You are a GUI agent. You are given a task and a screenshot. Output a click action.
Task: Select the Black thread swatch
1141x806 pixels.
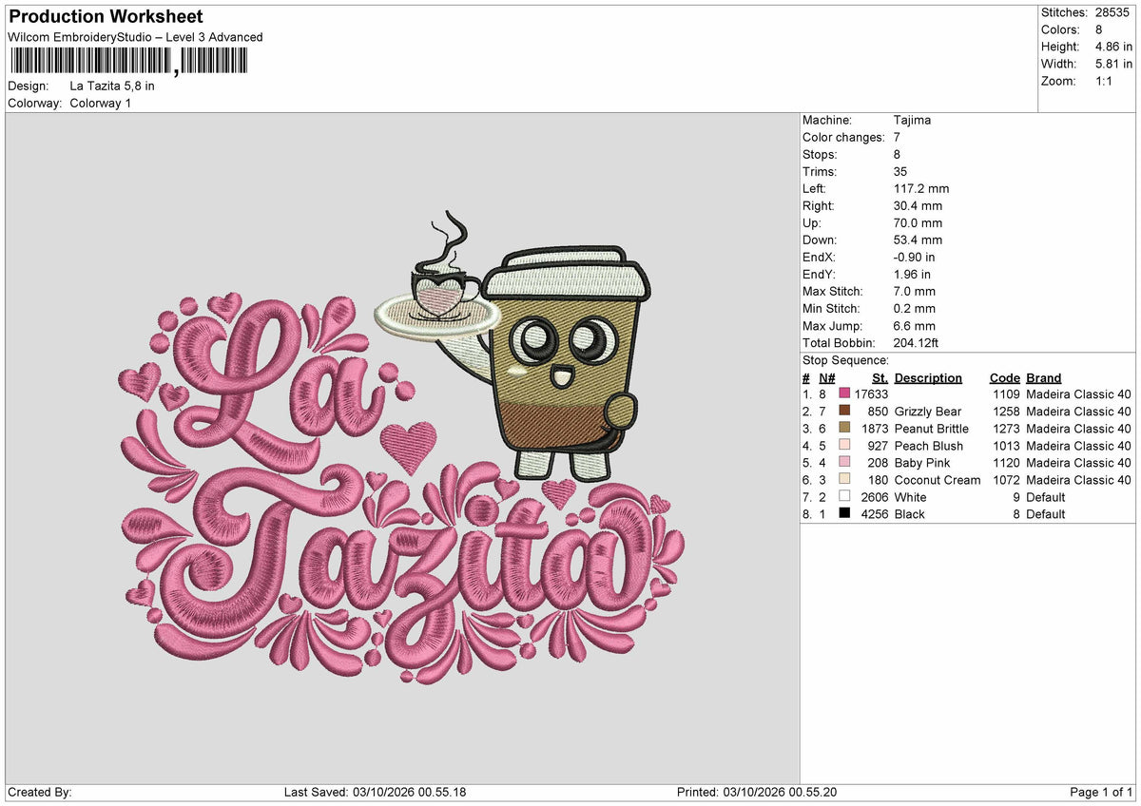844,513
